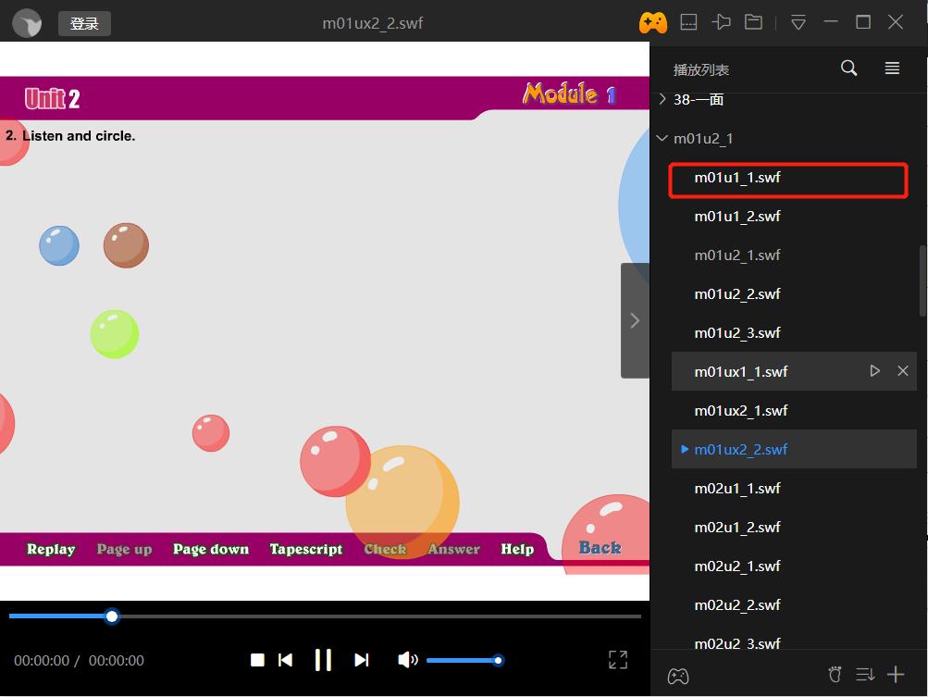This screenshot has height=697, width=928.
Task: Enter fullscreen mode
Action: [618, 659]
